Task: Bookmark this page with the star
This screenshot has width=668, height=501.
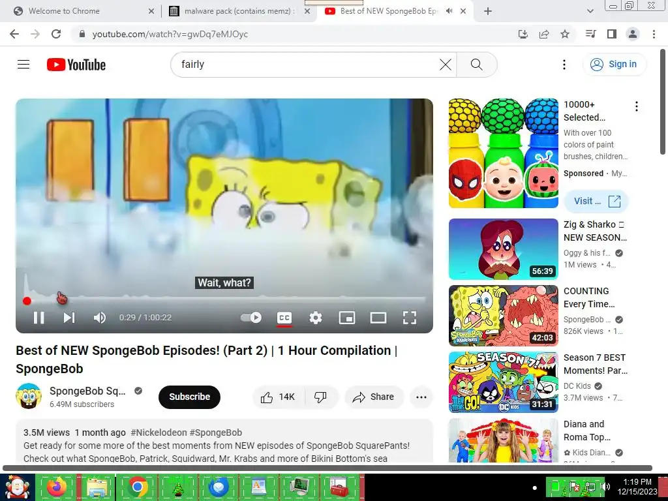Action: [x=565, y=34]
